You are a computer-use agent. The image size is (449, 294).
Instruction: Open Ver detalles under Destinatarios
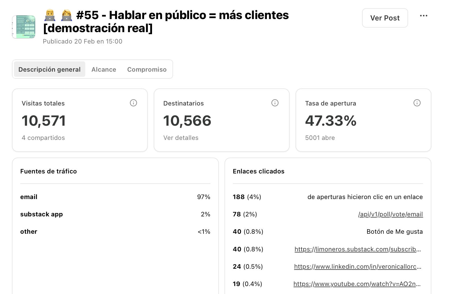pos(181,138)
